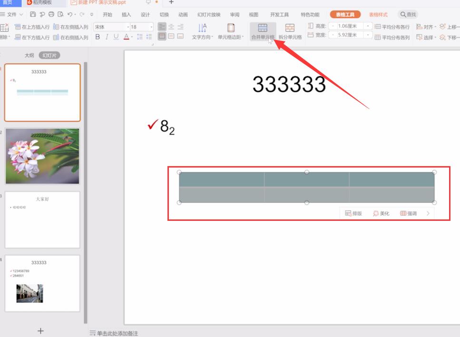Click the 美化 beautify option below table

(x=381, y=213)
